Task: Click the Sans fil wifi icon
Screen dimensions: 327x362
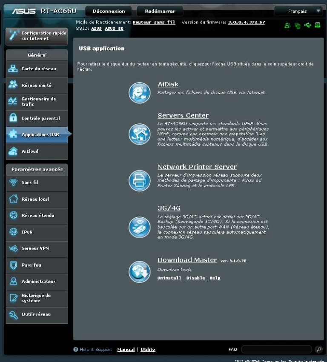Action: coord(13,182)
